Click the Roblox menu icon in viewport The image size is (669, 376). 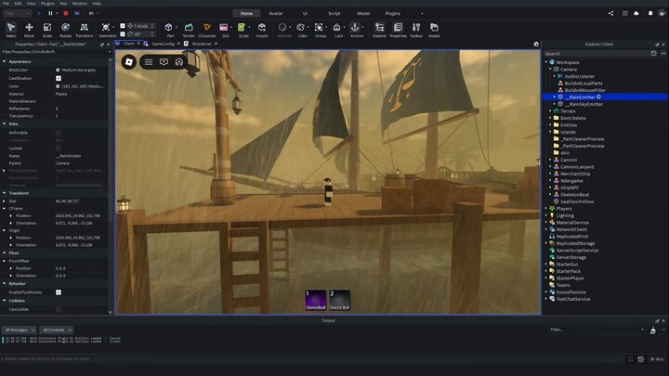click(x=129, y=62)
